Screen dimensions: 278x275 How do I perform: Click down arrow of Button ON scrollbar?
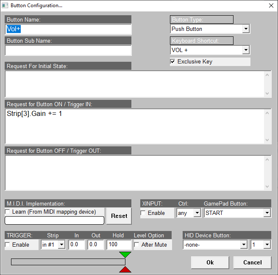[267, 140]
